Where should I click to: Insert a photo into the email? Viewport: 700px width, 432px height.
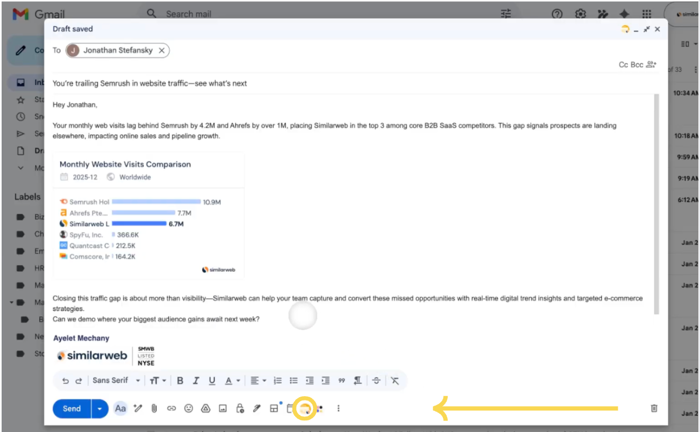point(222,409)
